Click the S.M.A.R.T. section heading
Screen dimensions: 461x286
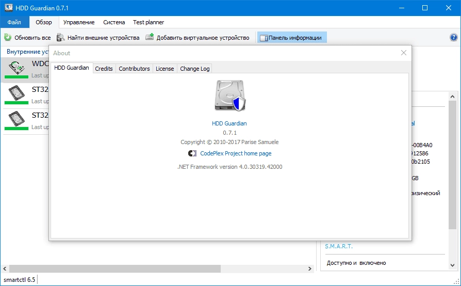click(x=339, y=246)
